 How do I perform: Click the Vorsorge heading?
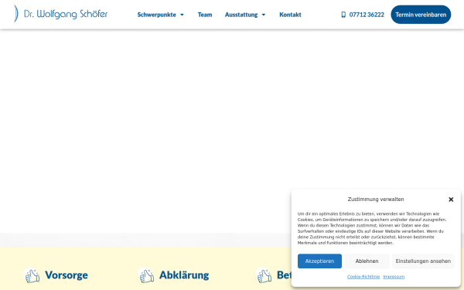point(67,275)
